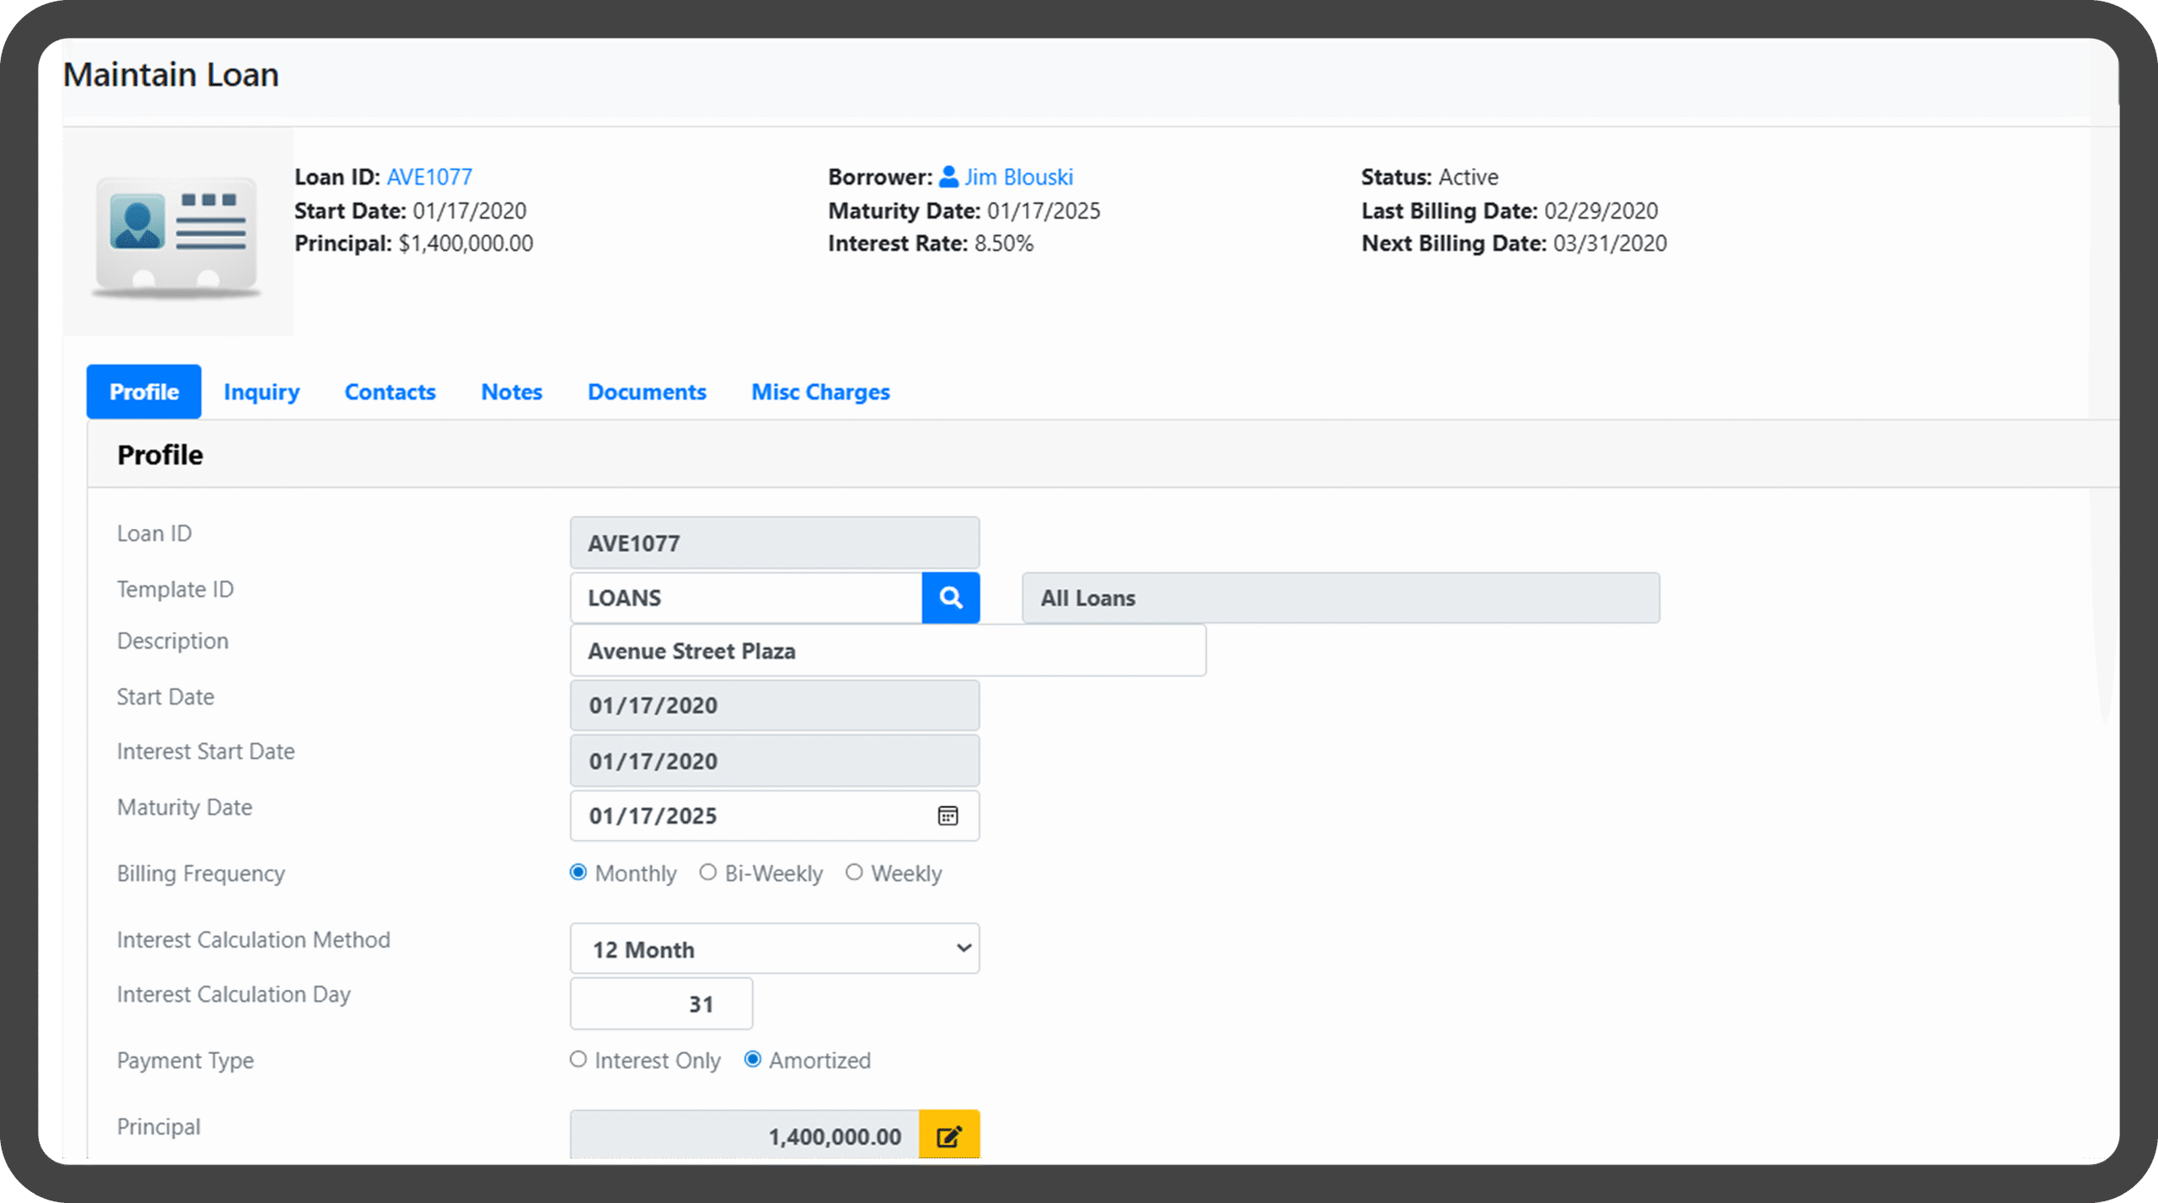Image resolution: width=2158 pixels, height=1203 pixels.
Task: Select the Monthly billing frequency option
Action: (578, 872)
